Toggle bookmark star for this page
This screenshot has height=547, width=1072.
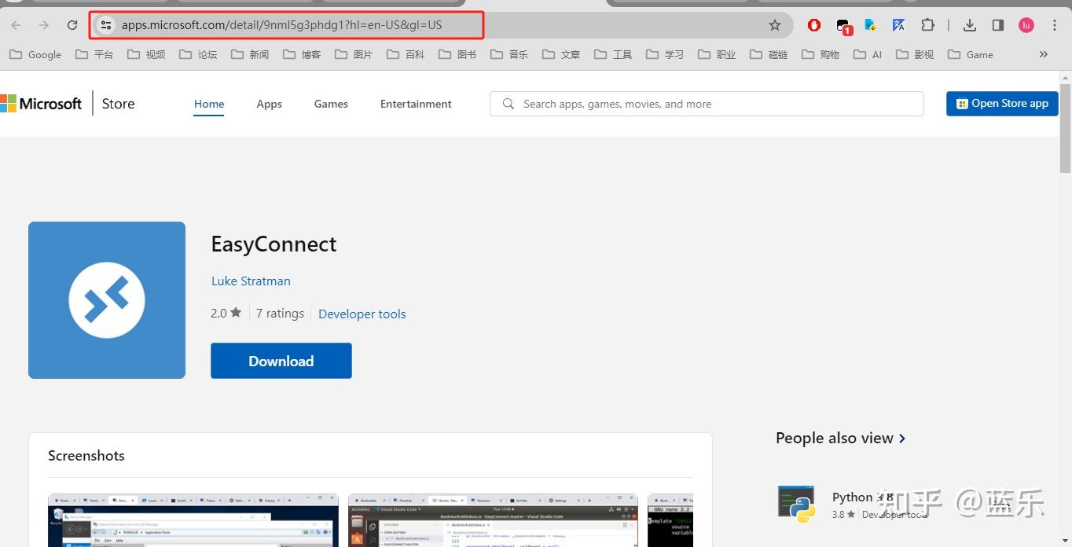pos(775,24)
